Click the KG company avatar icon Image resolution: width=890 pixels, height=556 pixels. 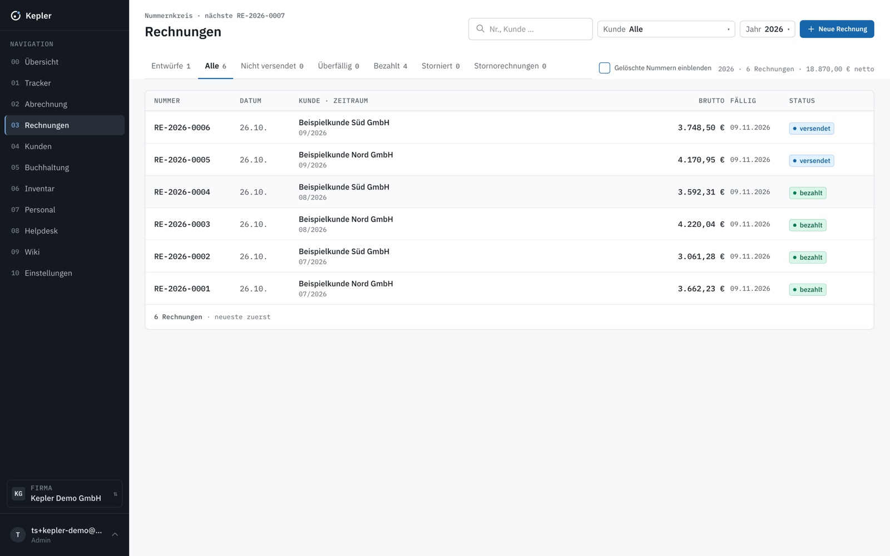pos(18,493)
